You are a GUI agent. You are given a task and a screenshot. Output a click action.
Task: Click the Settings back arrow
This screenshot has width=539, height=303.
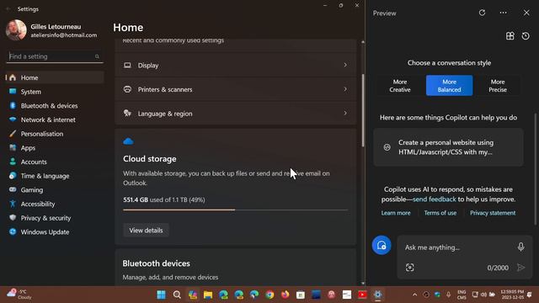(8, 9)
